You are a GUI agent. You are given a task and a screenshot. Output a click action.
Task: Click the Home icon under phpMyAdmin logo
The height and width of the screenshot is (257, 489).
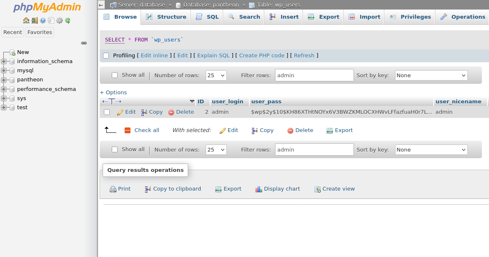26,21
